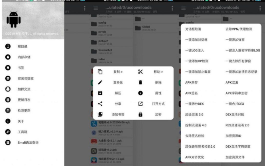Open three-dot overflow menu beside sidebar drawer
The height and width of the screenshot is (166, 265).
tap(85, 8)
